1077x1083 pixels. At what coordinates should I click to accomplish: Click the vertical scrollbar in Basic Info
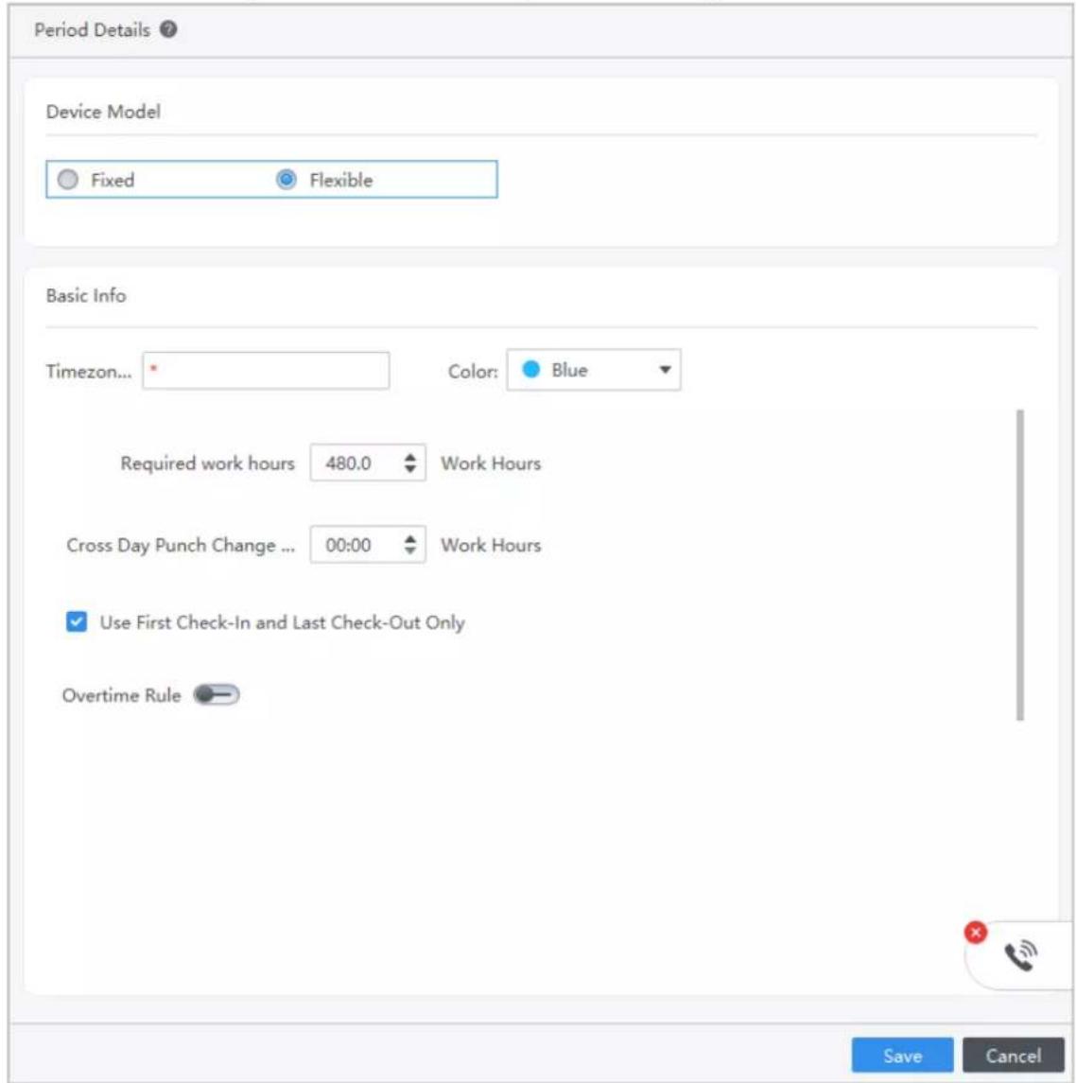point(1019,565)
